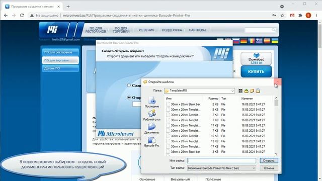The width and height of the screenshot is (322, 181).
Task: Switch site language to the Russian flag
Action: (236, 41)
